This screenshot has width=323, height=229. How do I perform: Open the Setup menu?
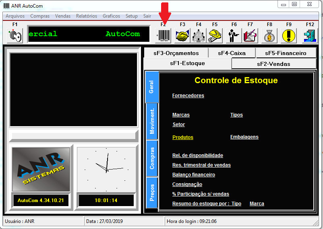tap(132, 16)
